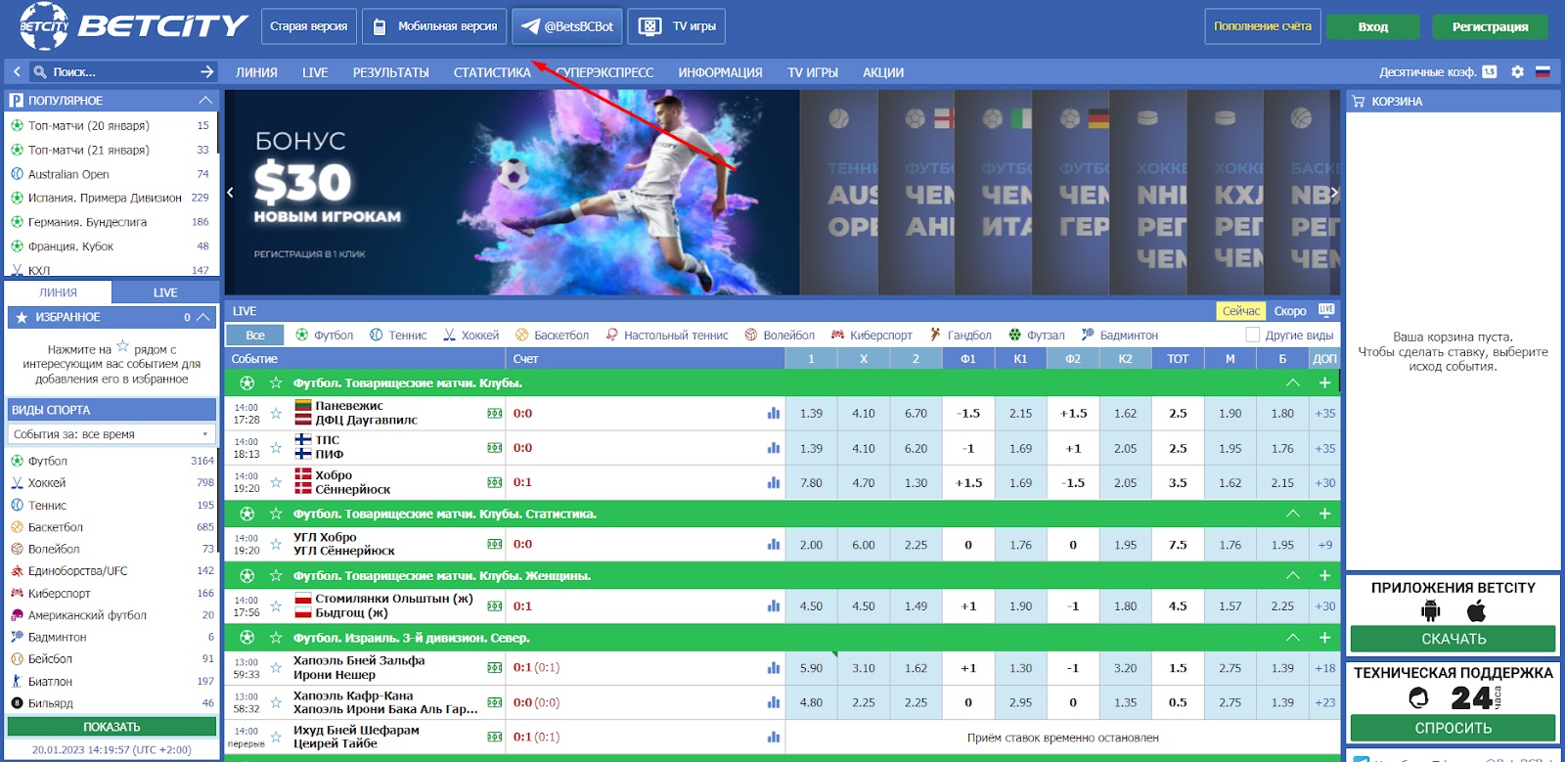The height and width of the screenshot is (762, 1565).
Task: Open live tracker icon for Стомилянки Ольштын
Action: pos(495,606)
